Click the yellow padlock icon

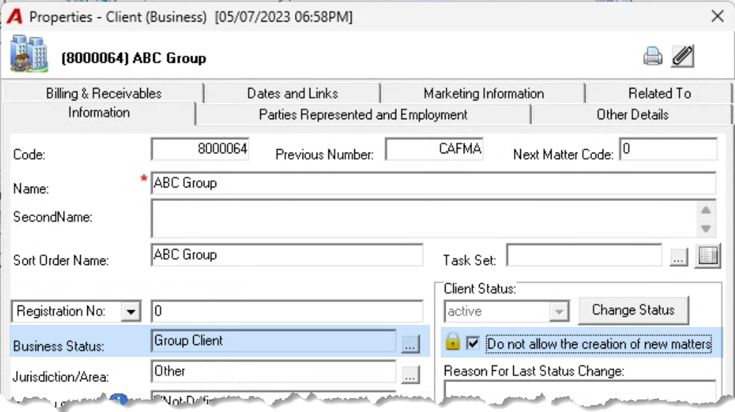coord(453,342)
